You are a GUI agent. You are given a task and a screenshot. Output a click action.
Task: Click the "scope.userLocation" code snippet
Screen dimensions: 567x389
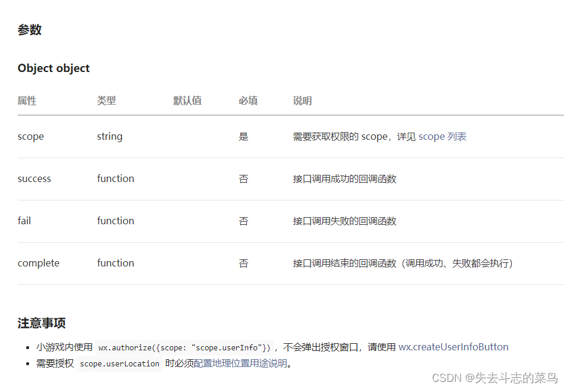pos(120,363)
